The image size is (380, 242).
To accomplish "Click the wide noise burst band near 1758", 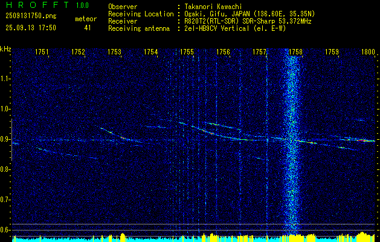I will 292,143.
